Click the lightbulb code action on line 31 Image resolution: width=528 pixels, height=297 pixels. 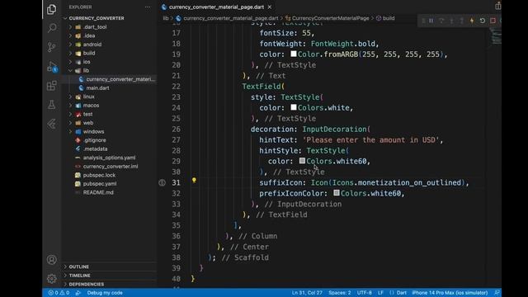pyautogui.click(x=194, y=181)
